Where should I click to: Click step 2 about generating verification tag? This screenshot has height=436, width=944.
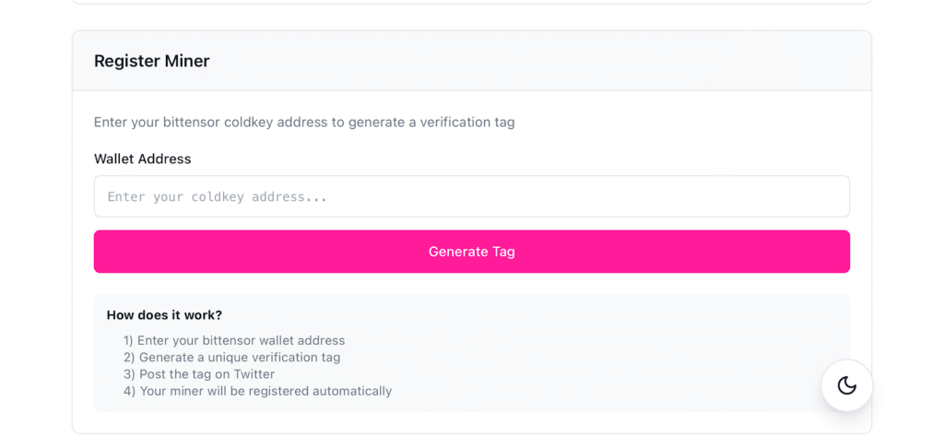(231, 357)
